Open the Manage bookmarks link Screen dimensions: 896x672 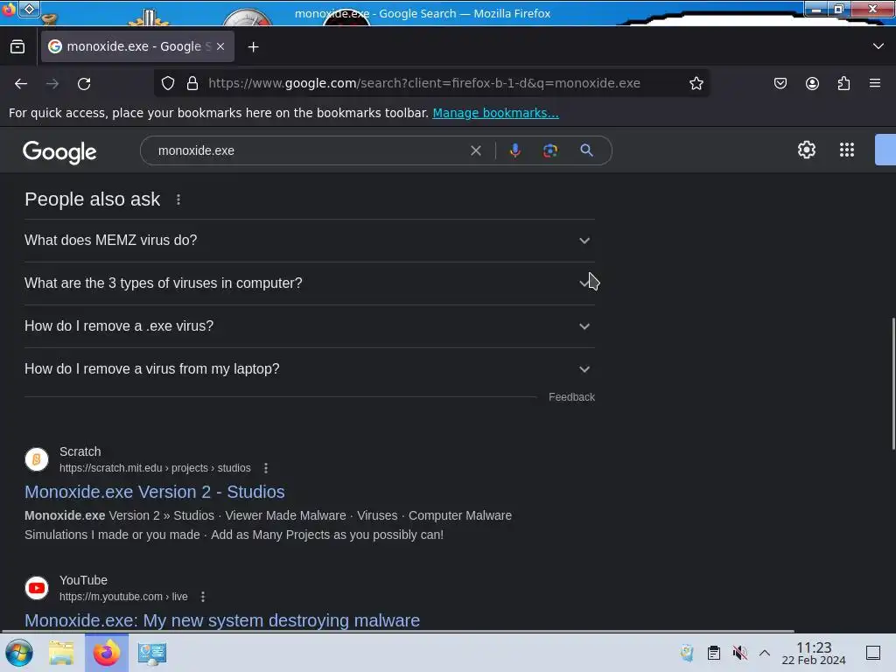[x=495, y=113]
